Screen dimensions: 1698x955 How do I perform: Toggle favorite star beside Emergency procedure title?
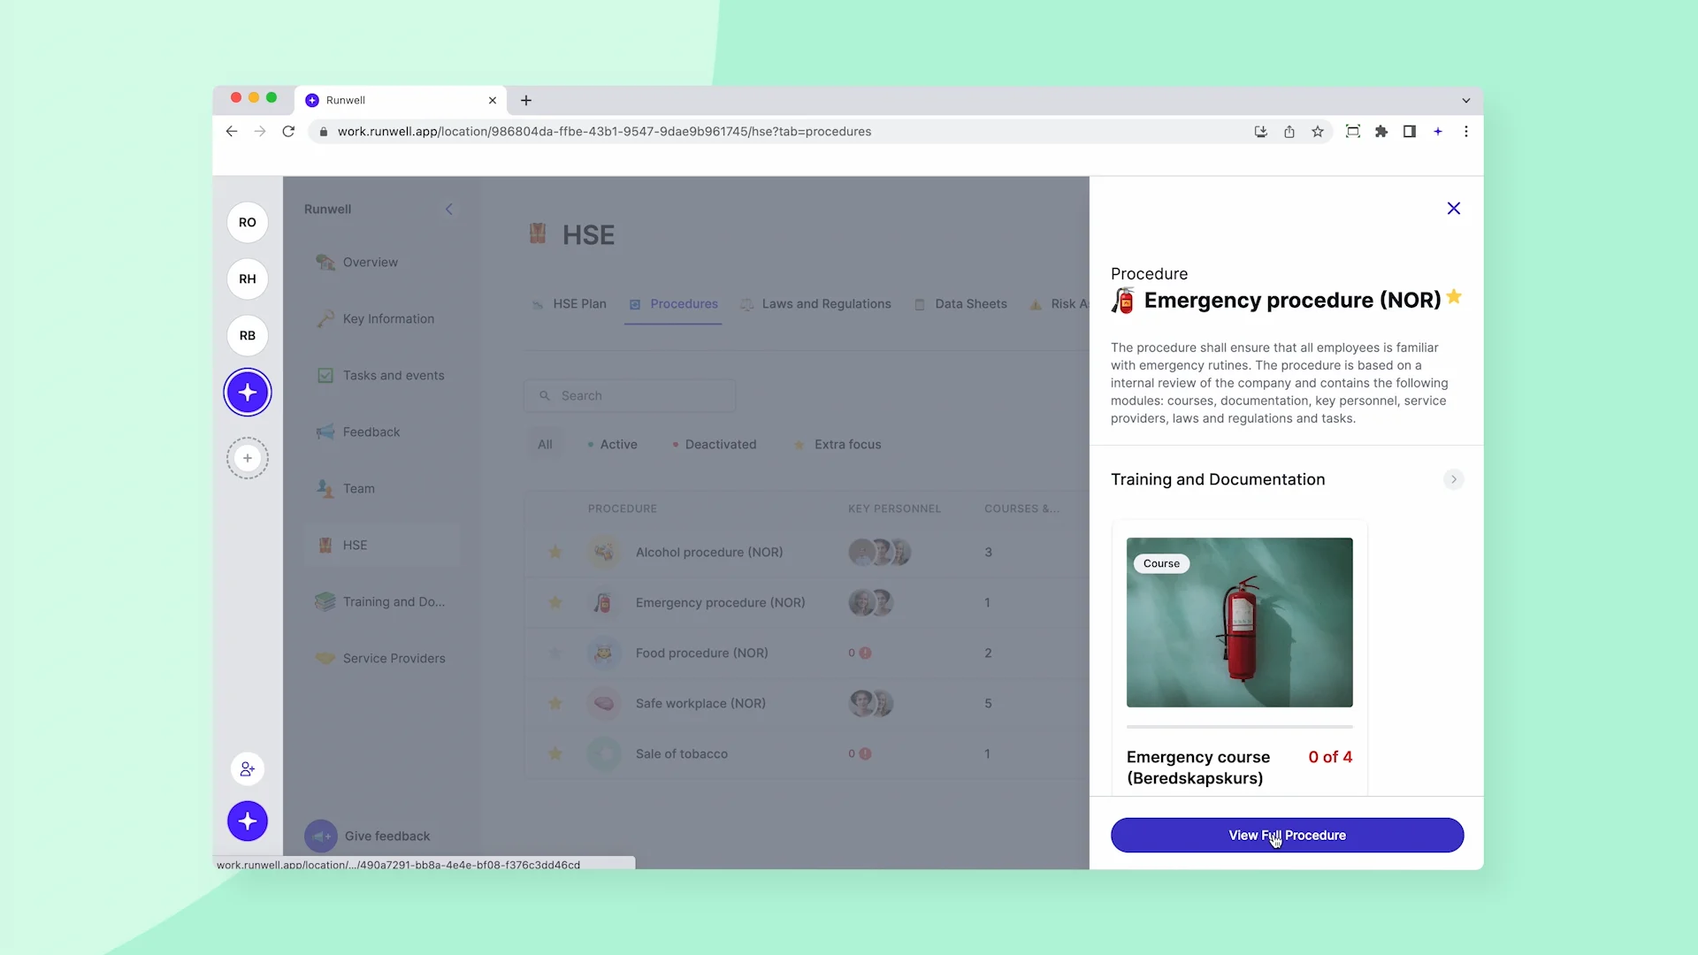[x=1454, y=297]
